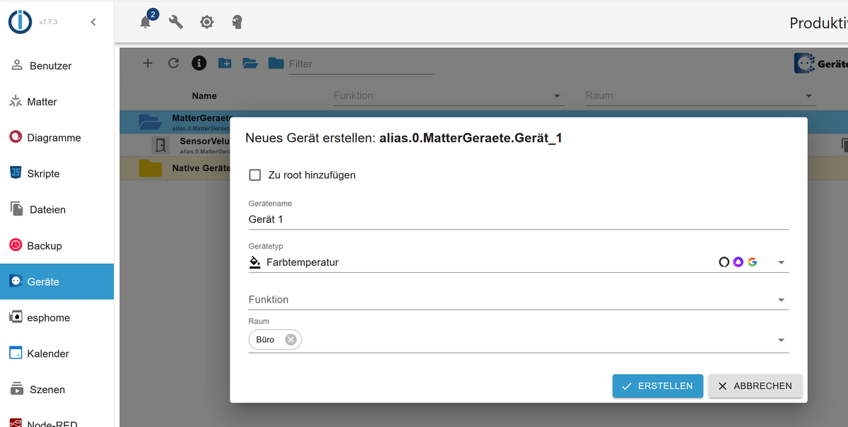Click the black info circle icon

(x=199, y=63)
